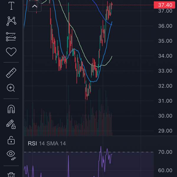Open favorites heart icon
This screenshot has height=177, width=177.
[11, 52]
